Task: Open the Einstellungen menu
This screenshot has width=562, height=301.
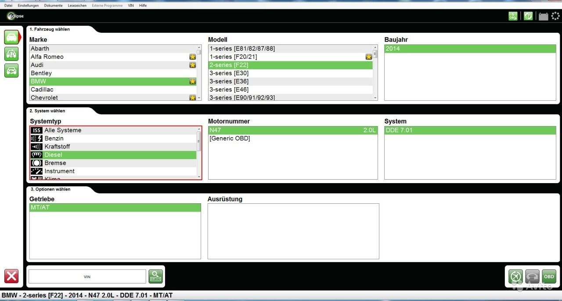Action: click(x=28, y=5)
